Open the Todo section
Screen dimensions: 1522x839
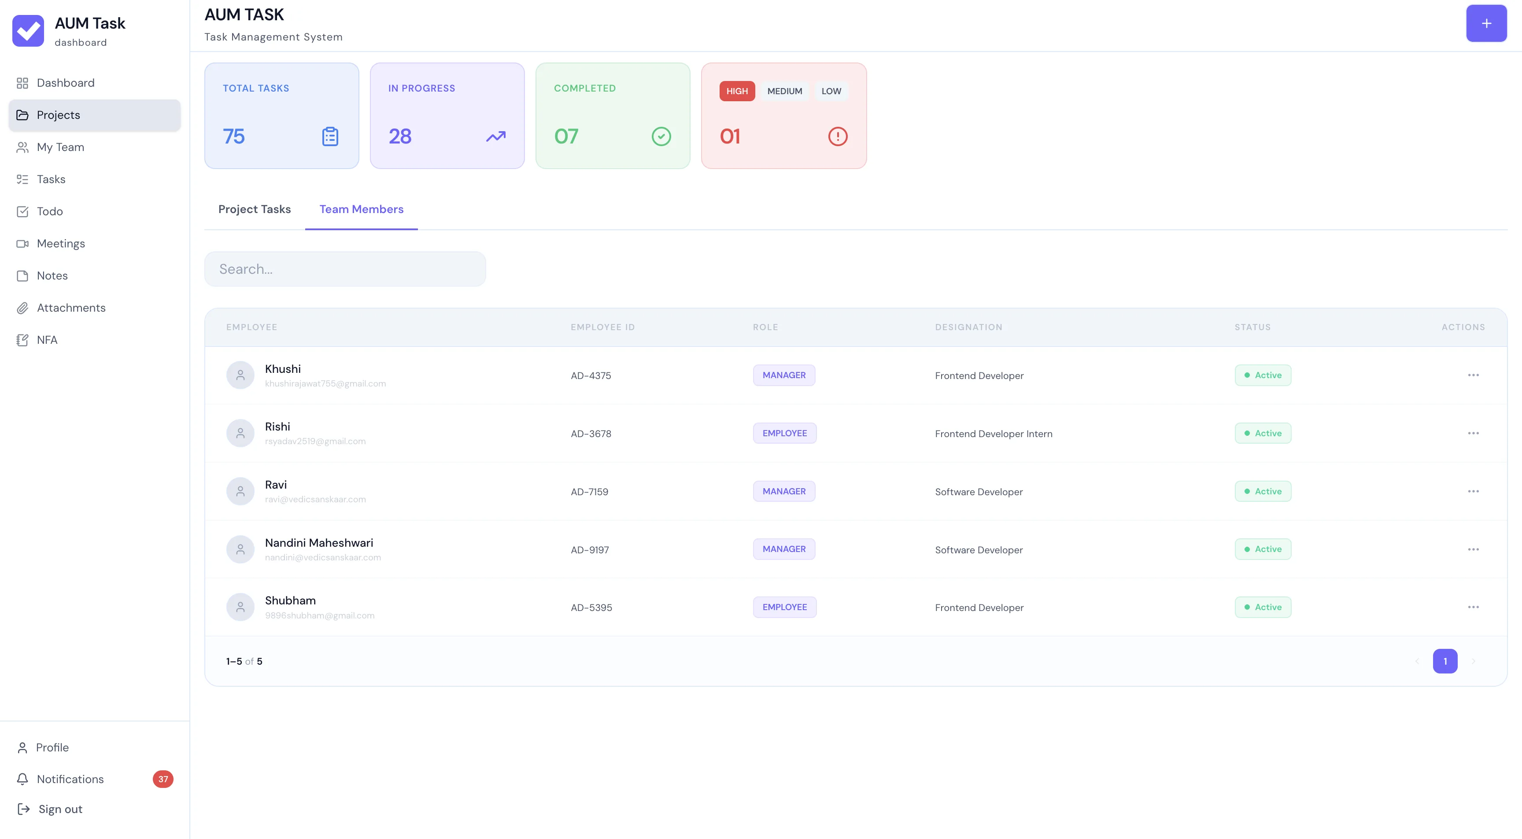point(95,211)
